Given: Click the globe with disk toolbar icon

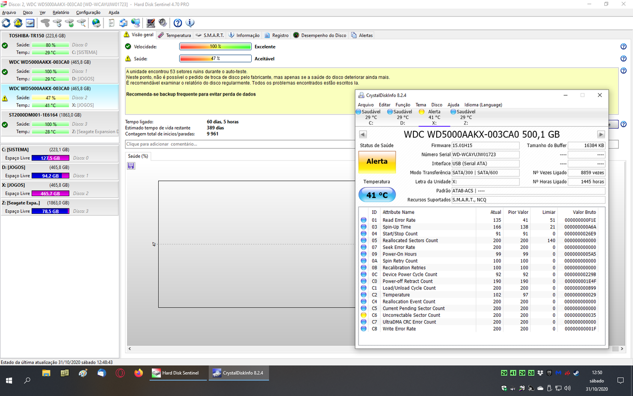Looking at the screenshot, I should click(x=96, y=23).
